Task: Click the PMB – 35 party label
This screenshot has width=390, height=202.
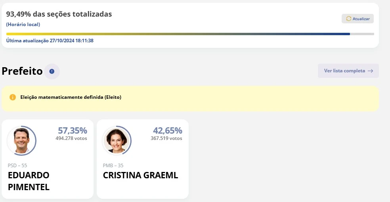Action: tap(113, 165)
